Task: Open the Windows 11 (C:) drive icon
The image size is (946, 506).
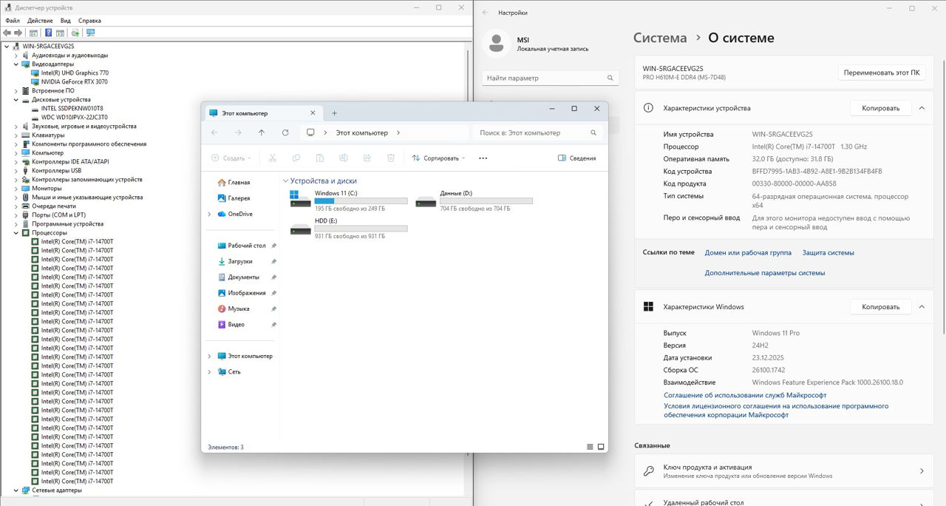Action: coord(301,200)
